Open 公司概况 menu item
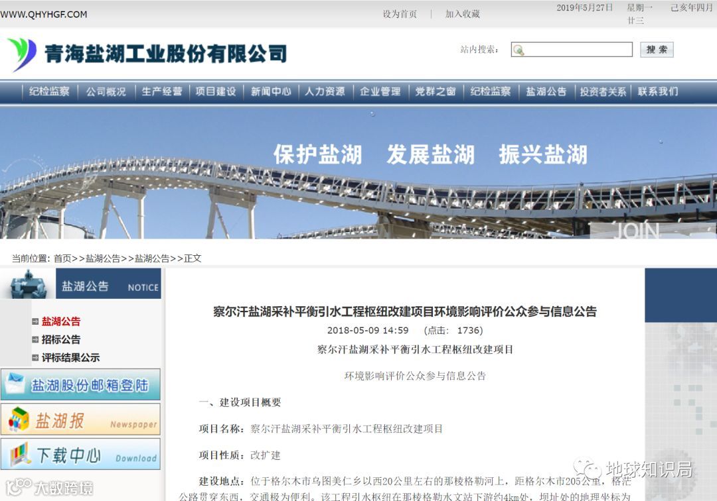 106,91
